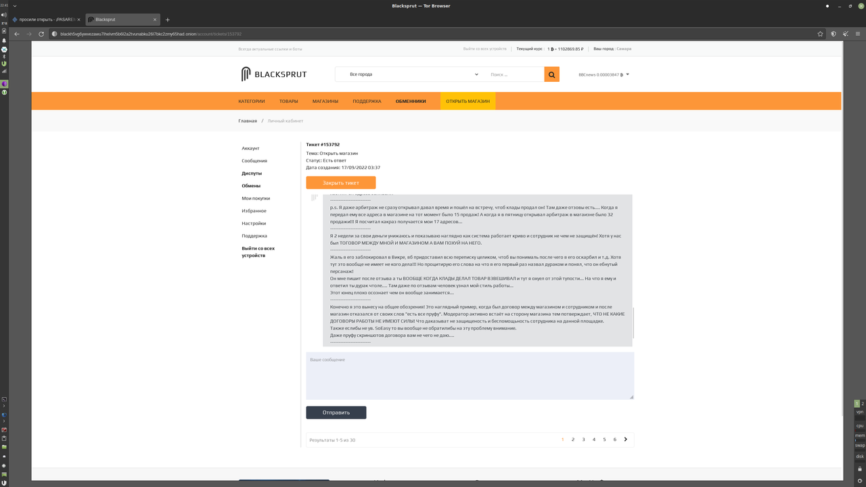This screenshot has width=866, height=487.
Task: Click the ОТКРЫТЬ МАГАЗИН button
Action: 468,101
